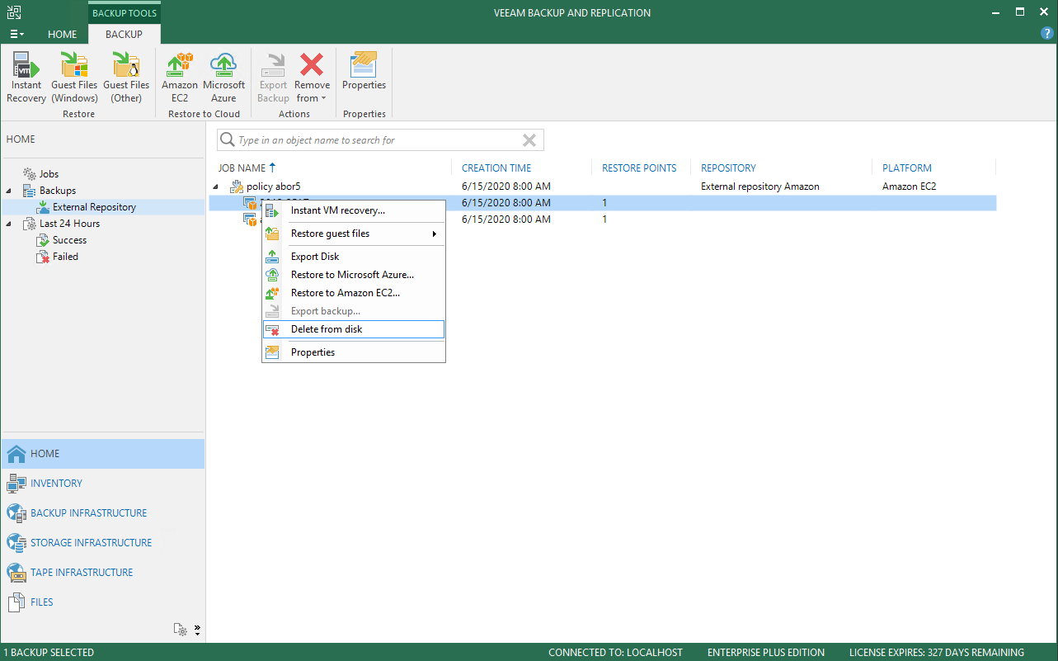Open the TAPE INFRASTRUCTURE view
Image resolution: width=1058 pixels, height=661 pixels.
click(102, 573)
